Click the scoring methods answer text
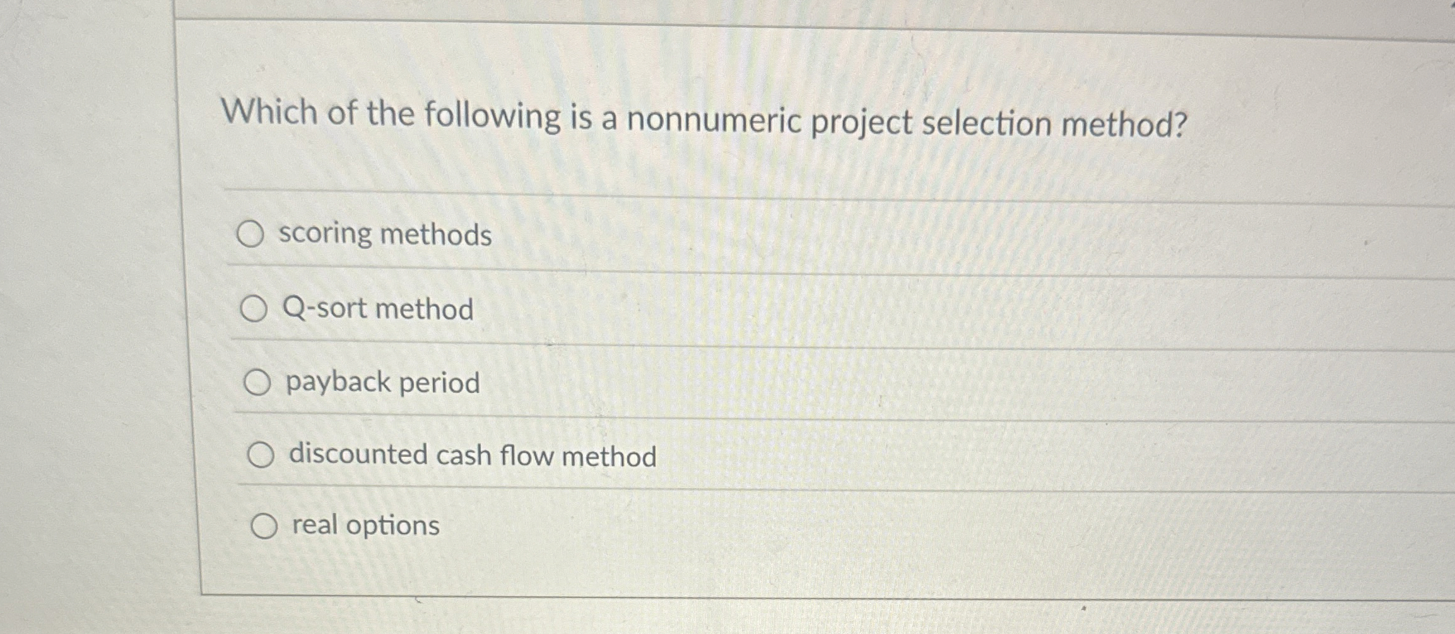 pyautogui.click(x=386, y=235)
